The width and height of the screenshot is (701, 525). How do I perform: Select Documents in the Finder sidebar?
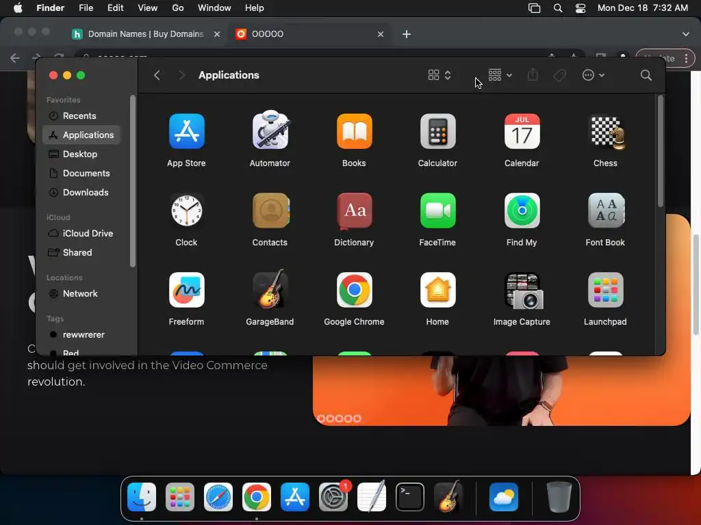(81, 173)
